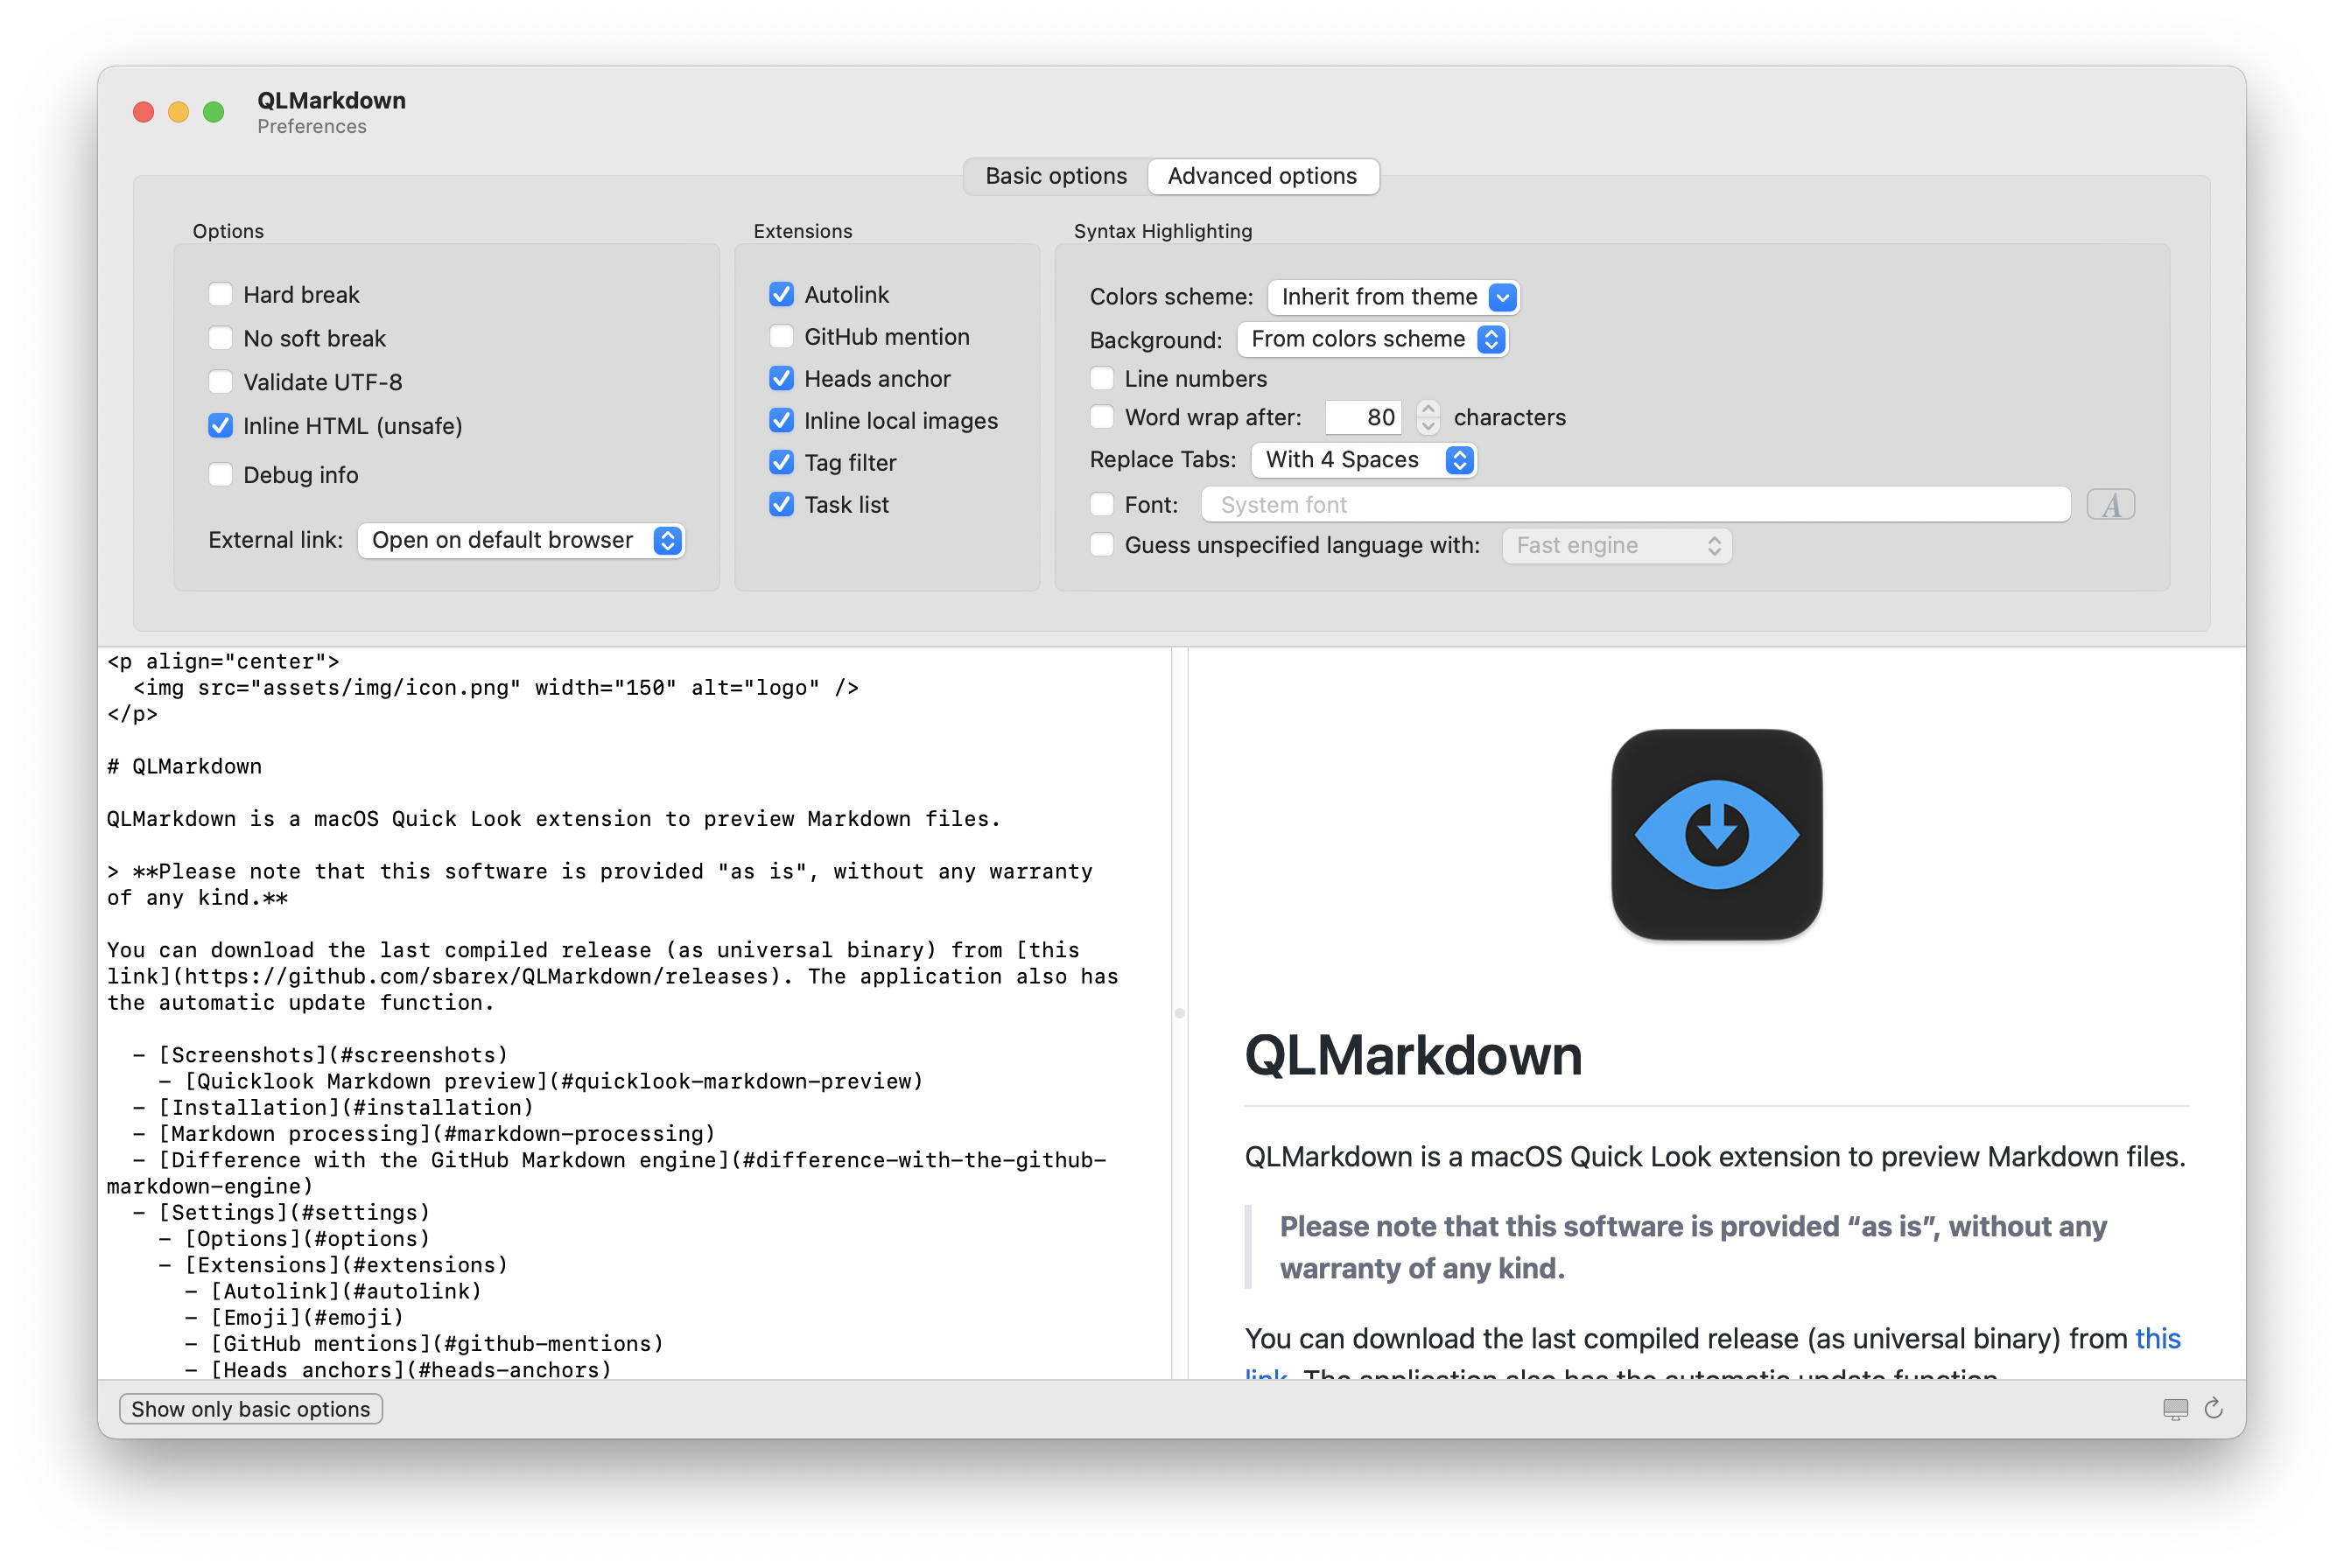Click the word wrap characters number field
This screenshot has height=1568, width=2344.
point(1363,418)
